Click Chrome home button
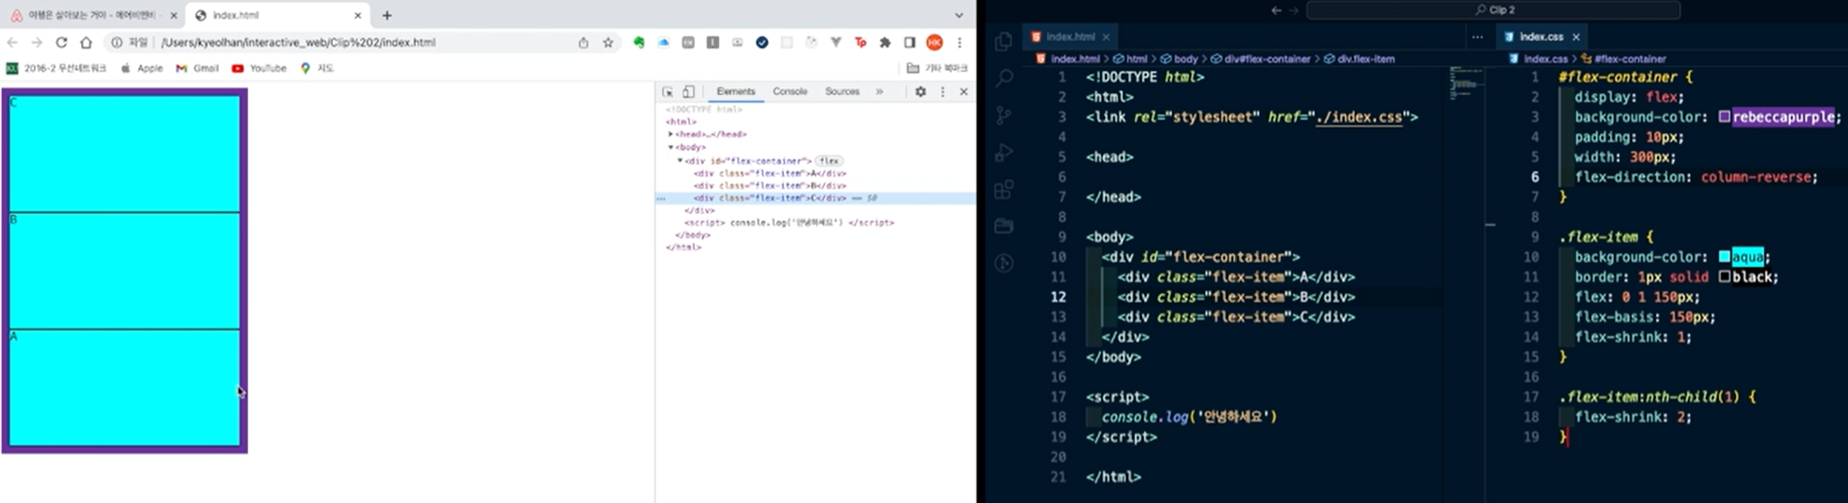The image size is (1848, 503). point(86,42)
